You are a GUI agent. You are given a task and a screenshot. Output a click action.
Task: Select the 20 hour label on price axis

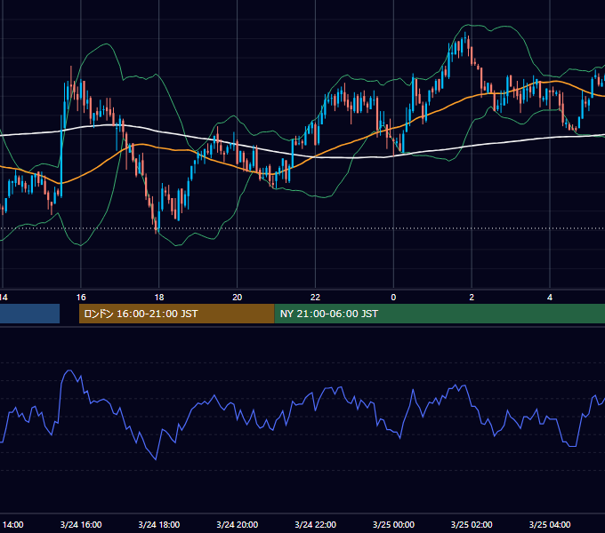coord(238,298)
